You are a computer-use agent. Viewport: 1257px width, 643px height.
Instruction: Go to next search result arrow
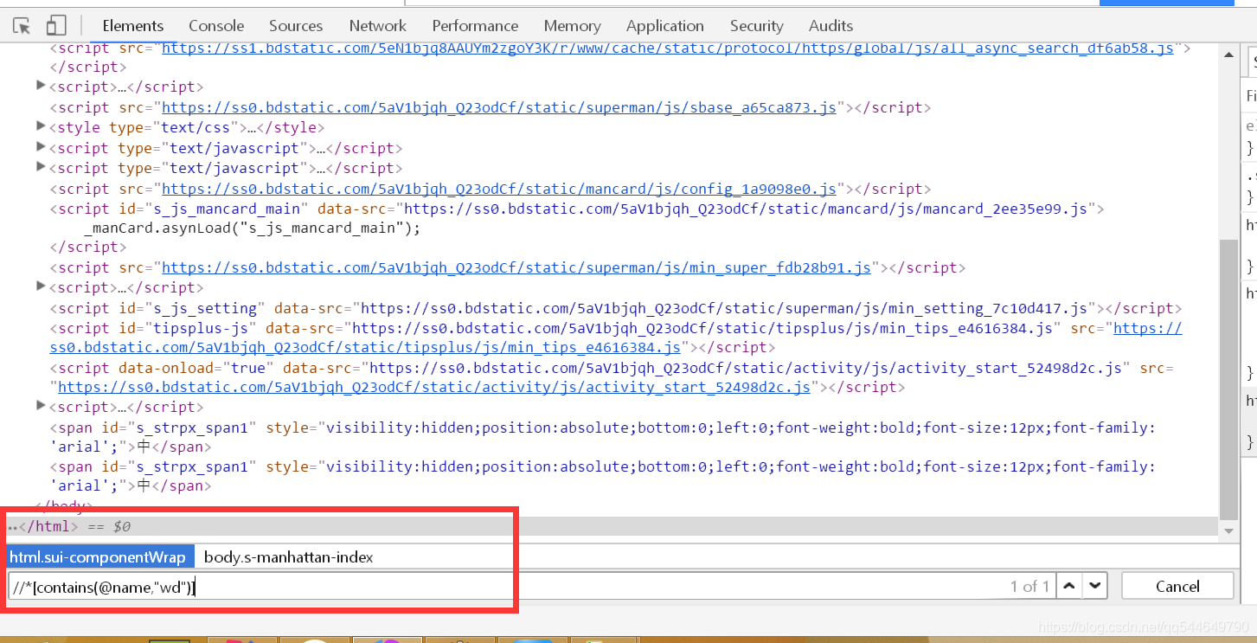pyautogui.click(x=1095, y=586)
